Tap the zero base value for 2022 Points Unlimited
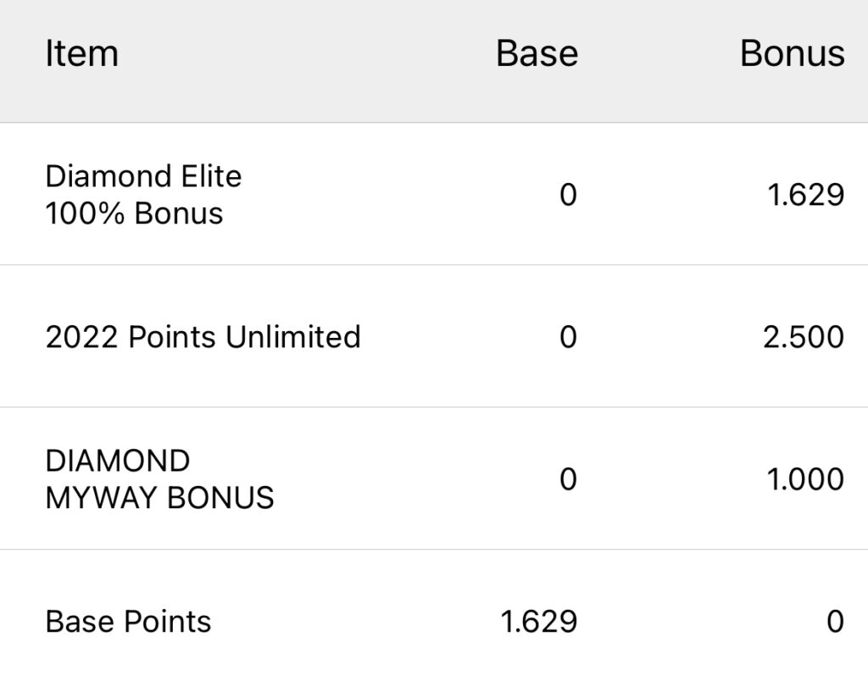The height and width of the screenshot is (675, 868). [x=568, y=337]
